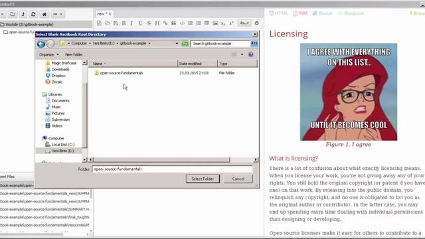Apply italic formatting

[131, 23]
